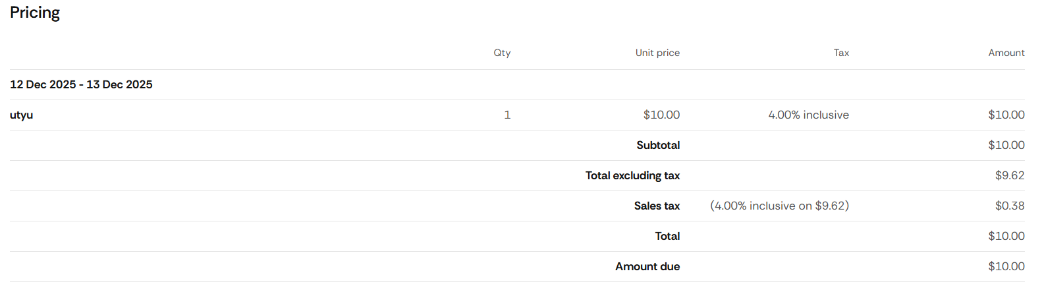The height and width of the screenshot is (290, 1042).
Task: Click the Amount column header
Action: click(x=1006, y=53)
